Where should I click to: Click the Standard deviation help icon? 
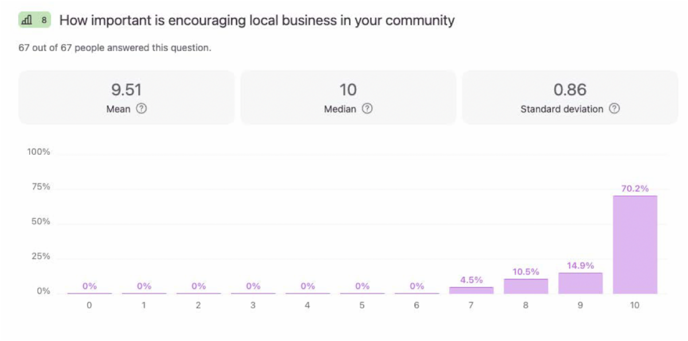[x=614, y=109]
